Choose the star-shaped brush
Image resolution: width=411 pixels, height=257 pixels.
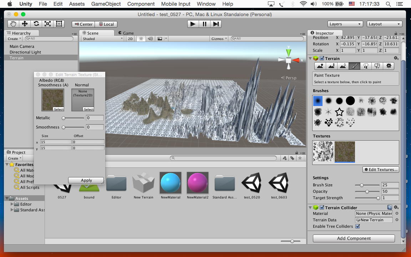point(339,112)
